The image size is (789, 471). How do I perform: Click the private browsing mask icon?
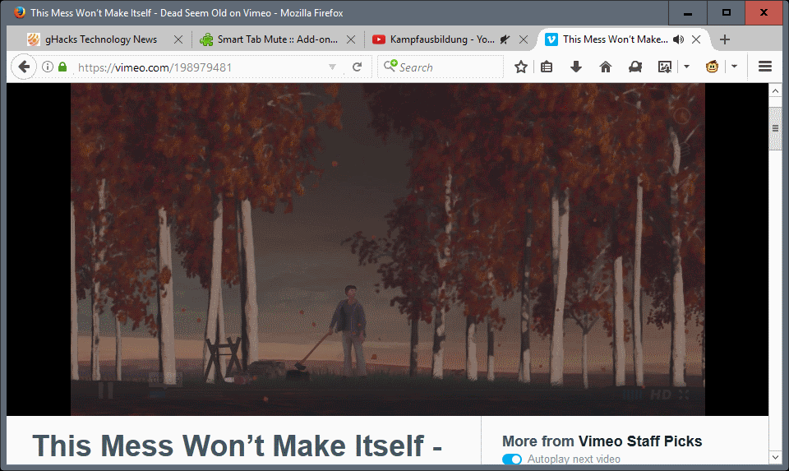(x=635, y=67)
